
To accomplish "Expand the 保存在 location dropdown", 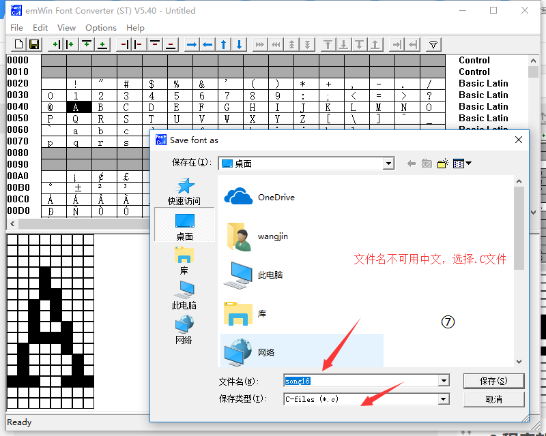I will pyautogui.click(x=388, y=163).
